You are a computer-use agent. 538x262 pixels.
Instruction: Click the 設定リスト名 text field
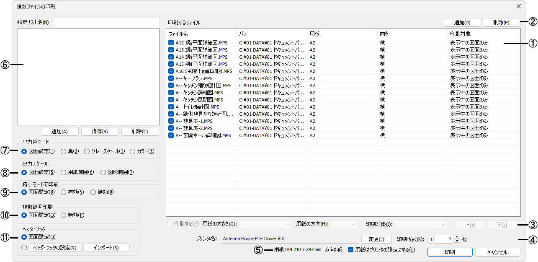click(106, 22)
